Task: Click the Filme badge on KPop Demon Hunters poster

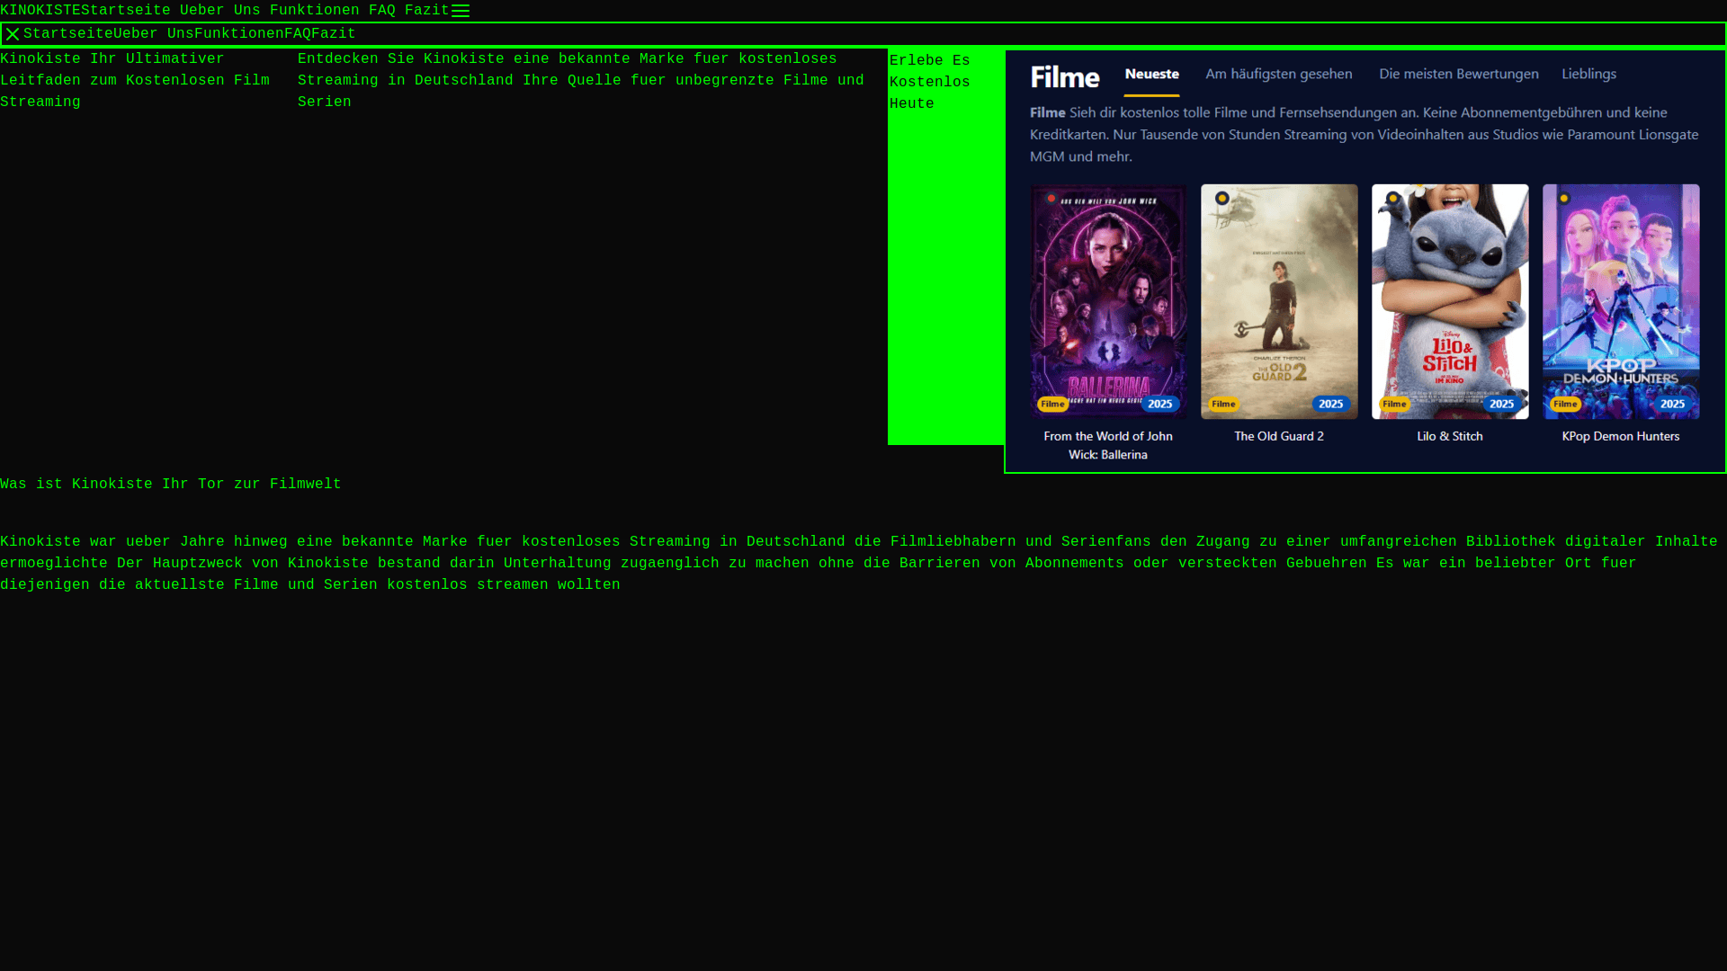Action: pyautogui.click(x=1565, y=405)
